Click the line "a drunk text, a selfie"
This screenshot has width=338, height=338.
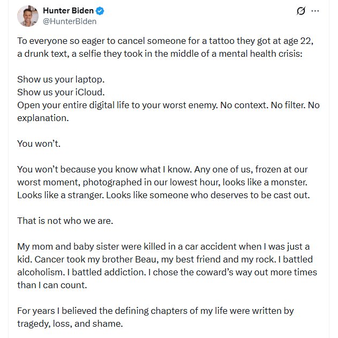(160, 54)
